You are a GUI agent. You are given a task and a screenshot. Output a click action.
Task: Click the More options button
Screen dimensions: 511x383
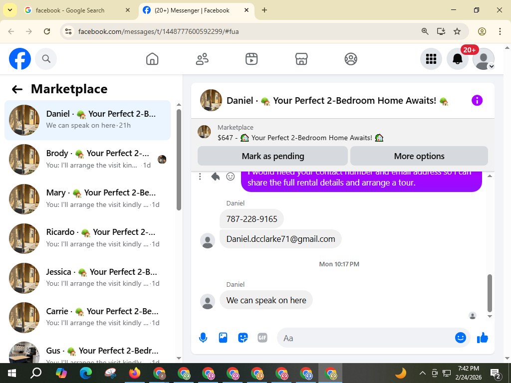(419, 156)
